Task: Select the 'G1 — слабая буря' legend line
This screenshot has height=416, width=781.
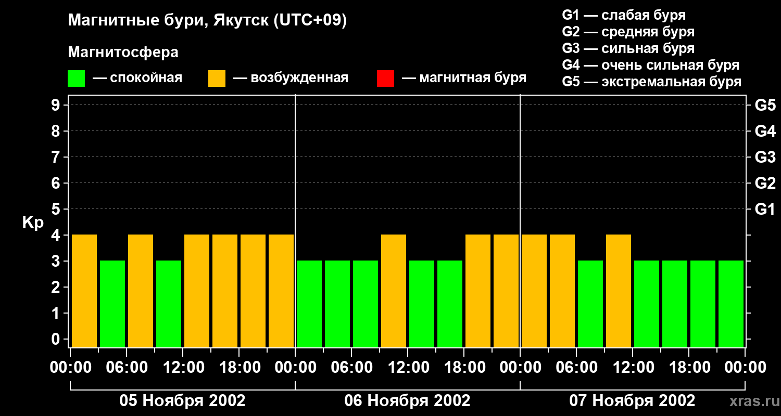Action: pos(624,15)
